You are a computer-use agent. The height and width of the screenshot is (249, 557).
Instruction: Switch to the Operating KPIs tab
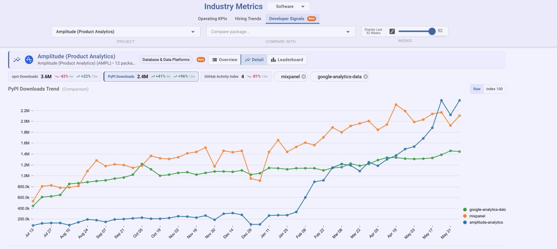[x=213, y=19]
